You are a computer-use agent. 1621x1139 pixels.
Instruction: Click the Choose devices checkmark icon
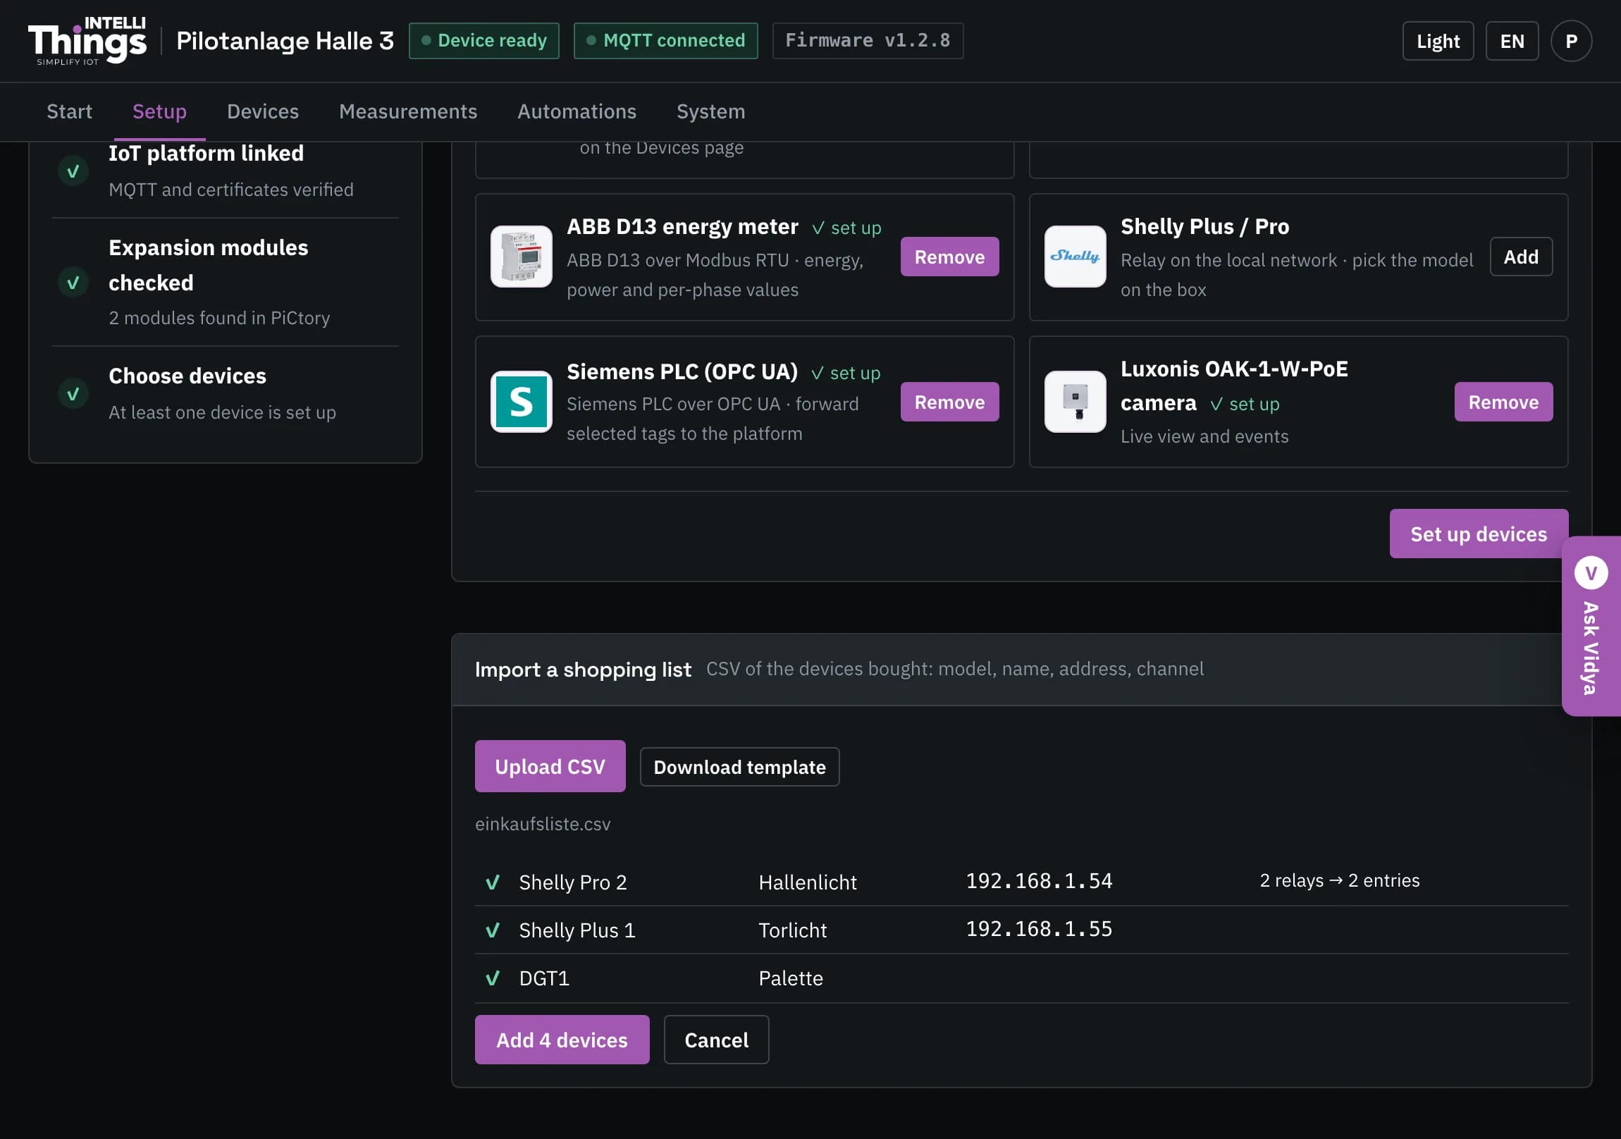pyautogui.click(x=73, y=393)
